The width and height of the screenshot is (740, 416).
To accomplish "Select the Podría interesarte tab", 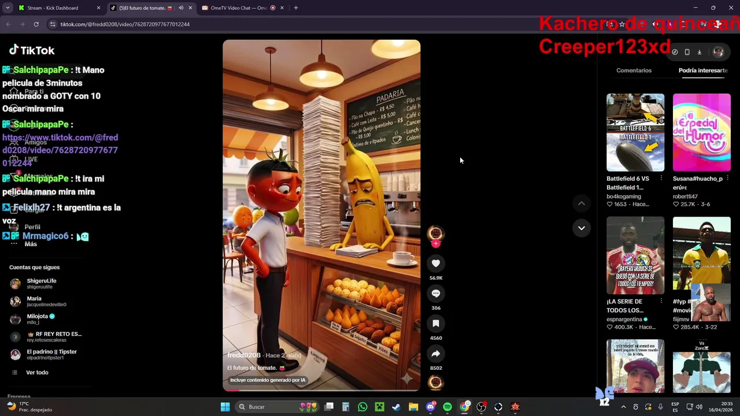I will point(703,70).
